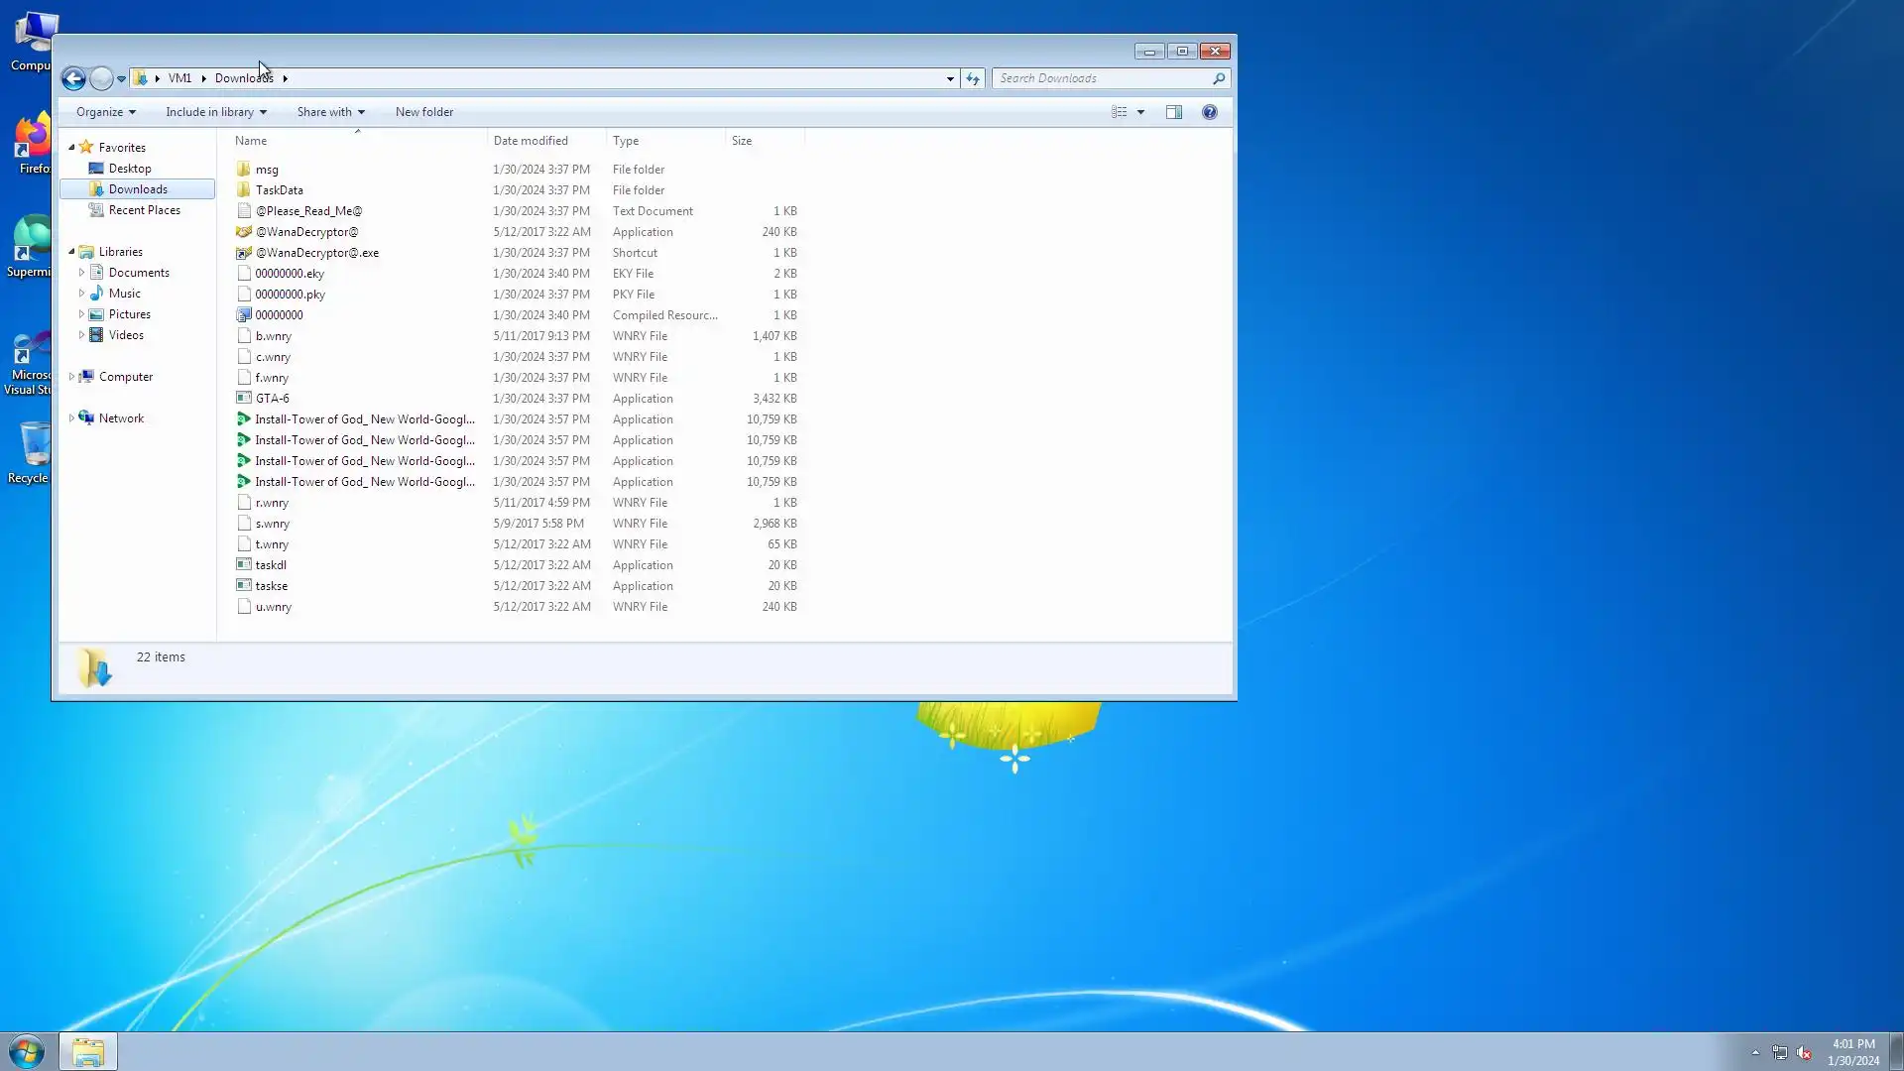Click Windows Explorer taskbar icon
This screenshot has width=1904, height=1071.
(x=88, y=1051)
